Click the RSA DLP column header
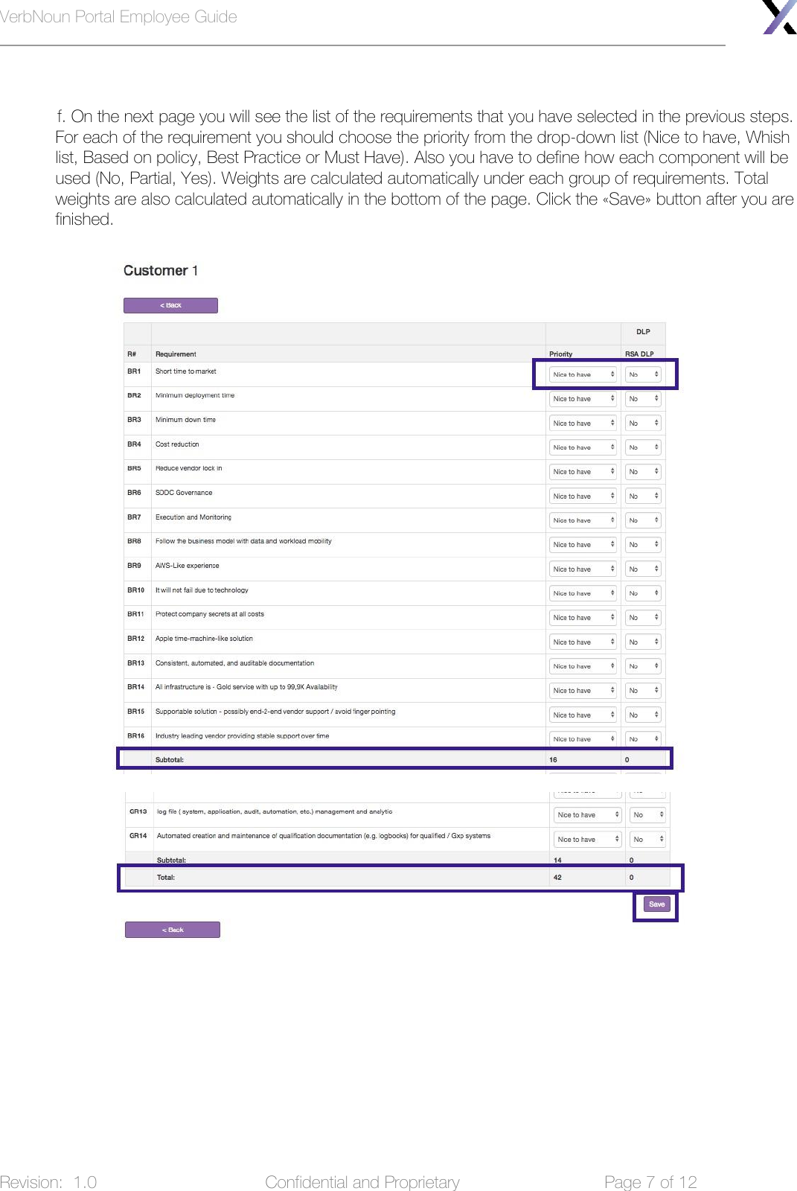The height and width of the screenshot is (1191, 797). tap(639, 354)
